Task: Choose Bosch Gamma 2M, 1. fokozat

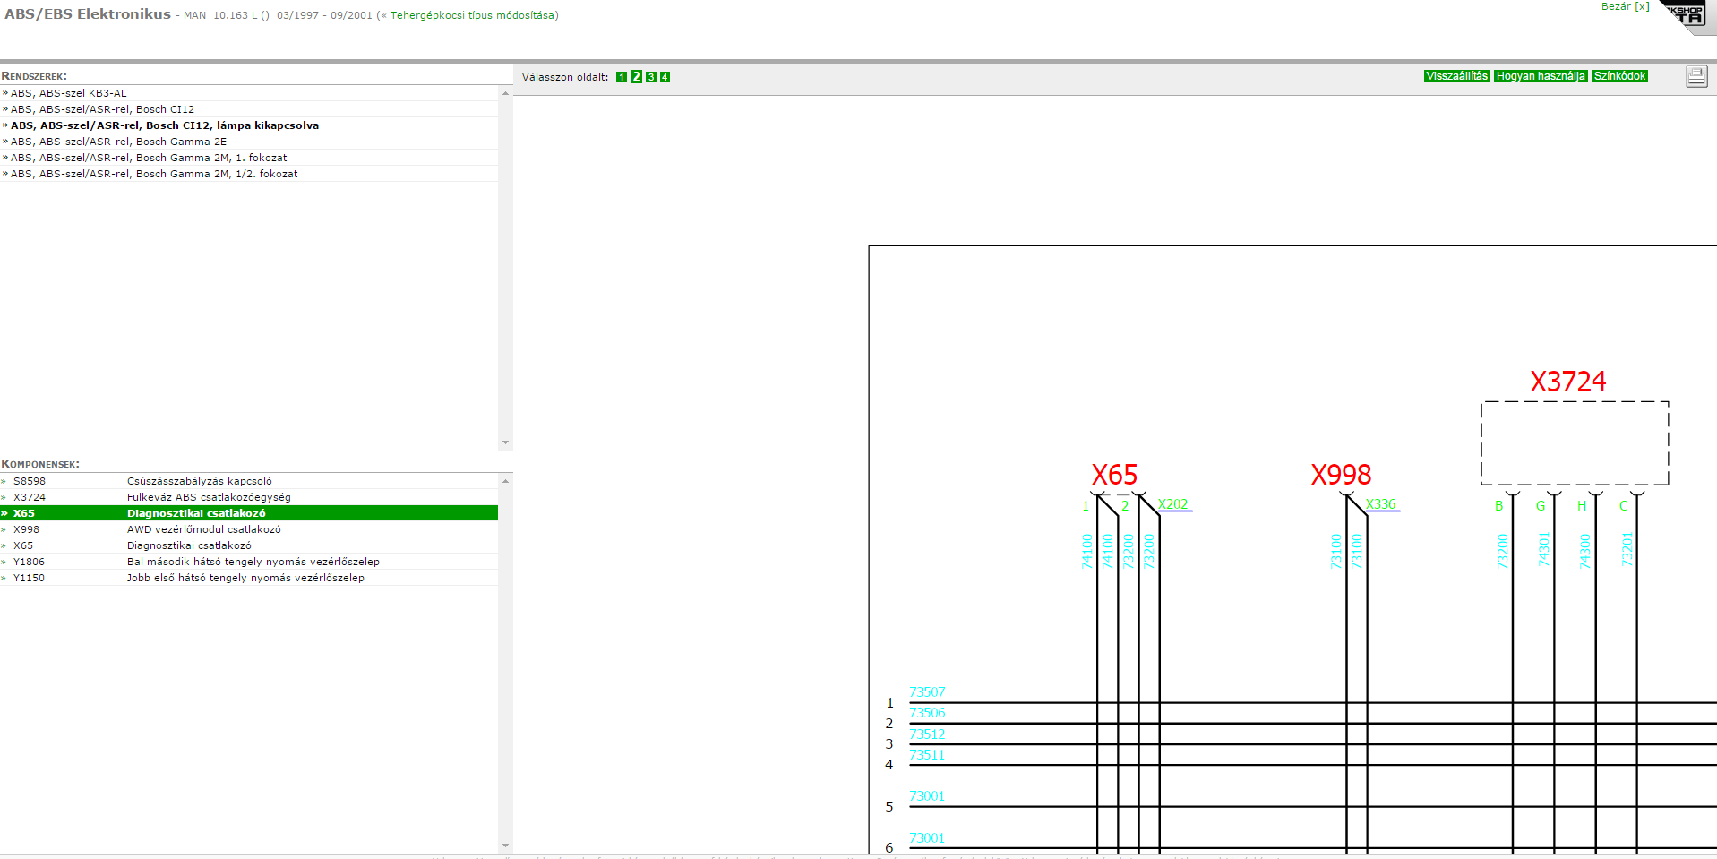Action: coord(149,158)
